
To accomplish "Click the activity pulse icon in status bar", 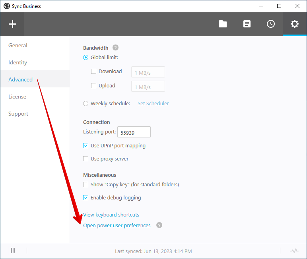I will 294,251.
